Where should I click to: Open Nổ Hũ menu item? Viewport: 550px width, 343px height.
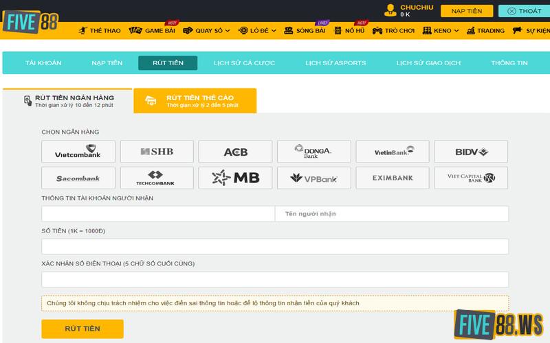[355, 31]
